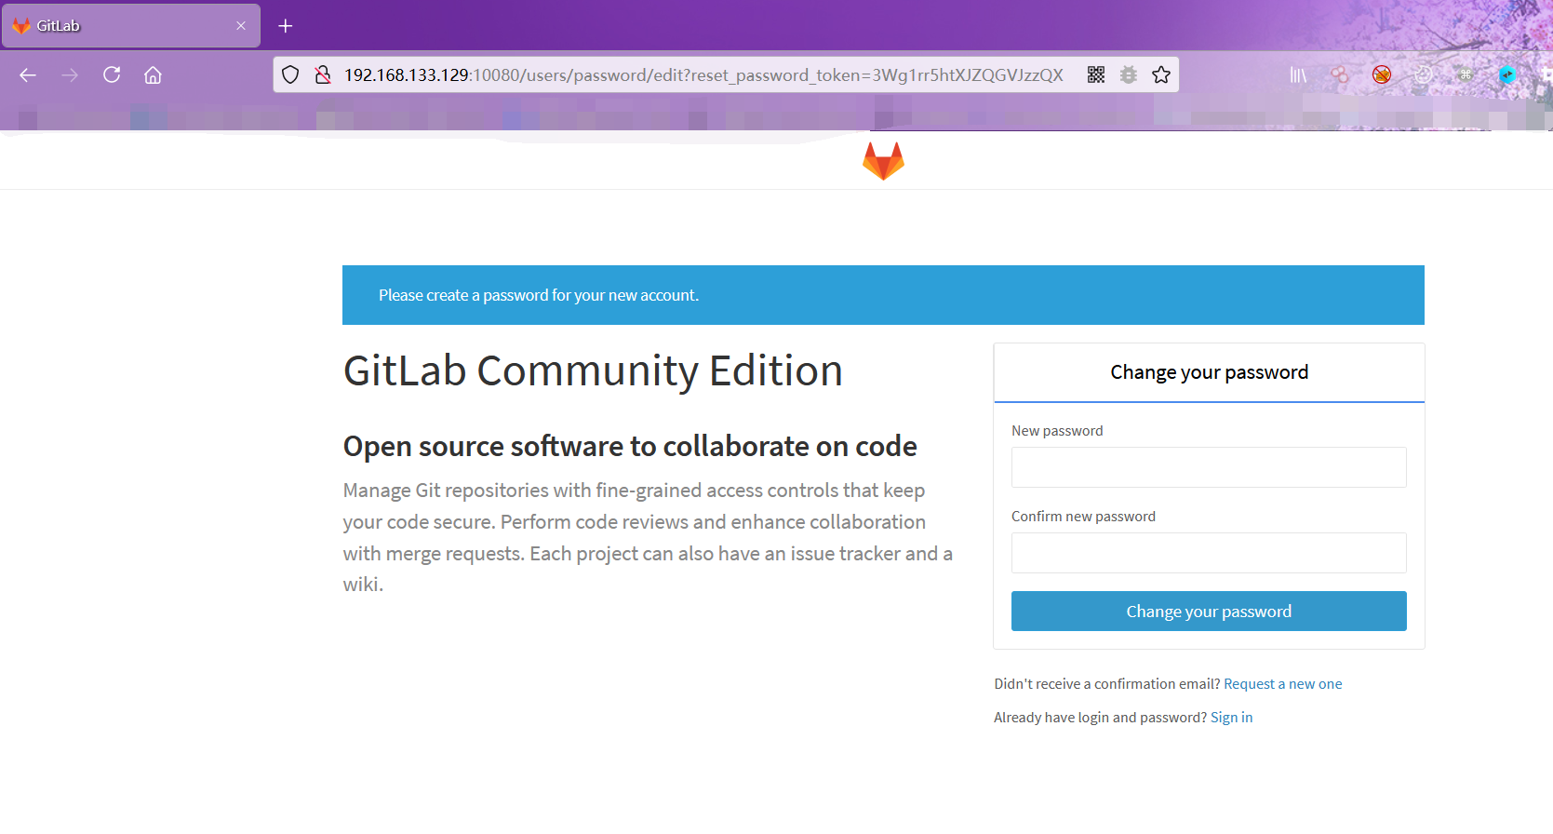Show the insecure connection lock info
The height and width of the screenshot is (834, 1553).
click(323, 75)
